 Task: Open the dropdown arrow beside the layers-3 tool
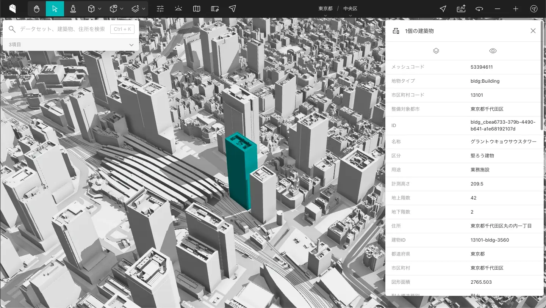pyautogui.click(x=144, y=9)
